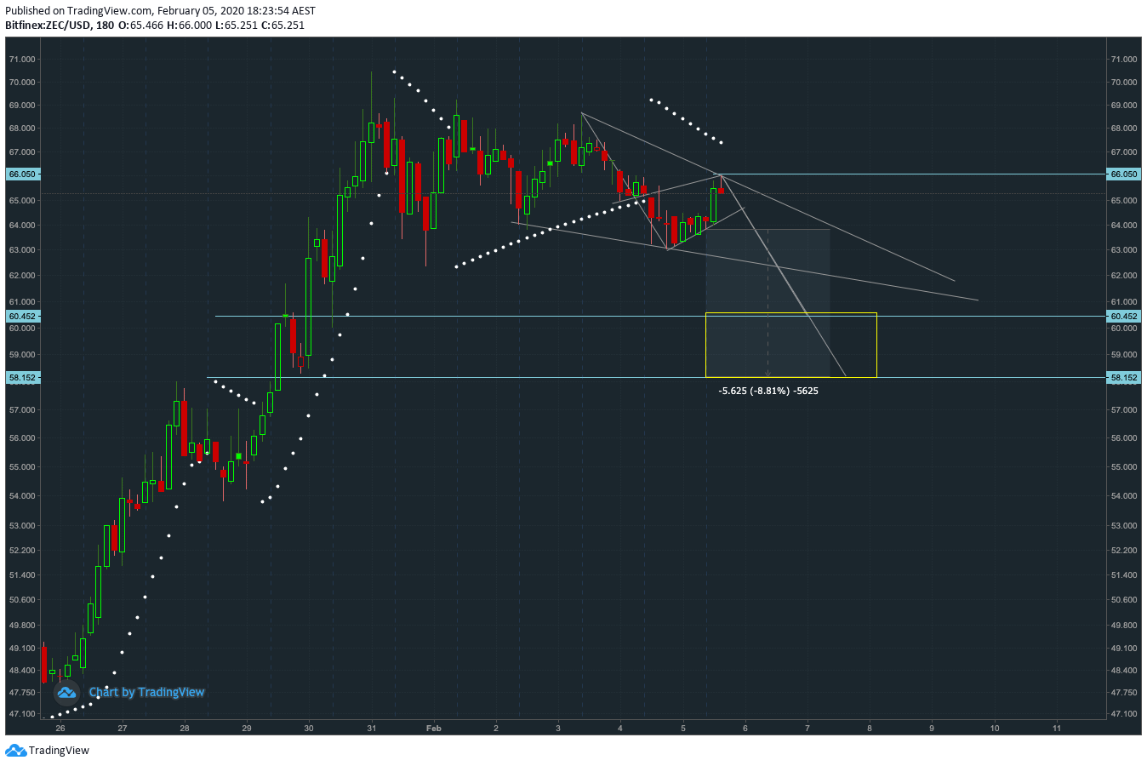Click the high value 'H:66.000'
The image size is (1147, 766).
[x=189, y=26]
